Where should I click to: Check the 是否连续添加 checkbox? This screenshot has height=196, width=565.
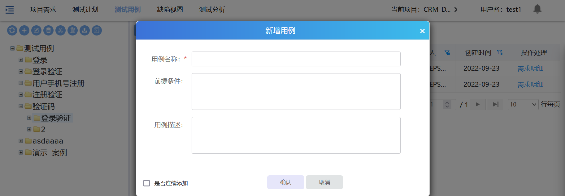pyautogui.click(x=147, y=183)
